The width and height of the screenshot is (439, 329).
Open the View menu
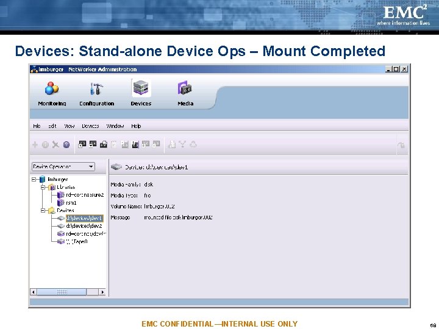pyautogui.click(x=70, y=126)
